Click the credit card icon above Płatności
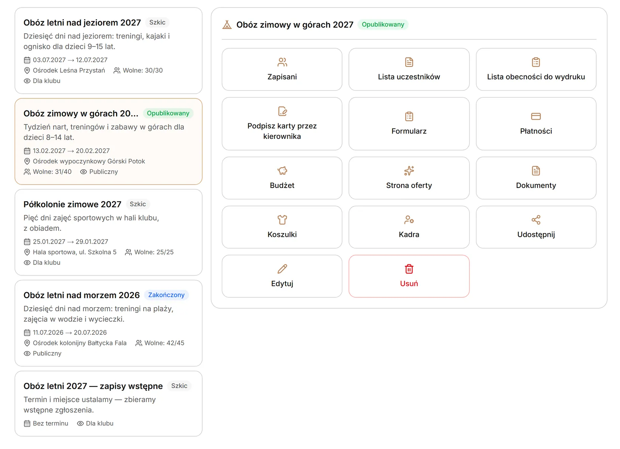Image resolution: width=620 pixels, height=449 pixels. pos(536,117)
